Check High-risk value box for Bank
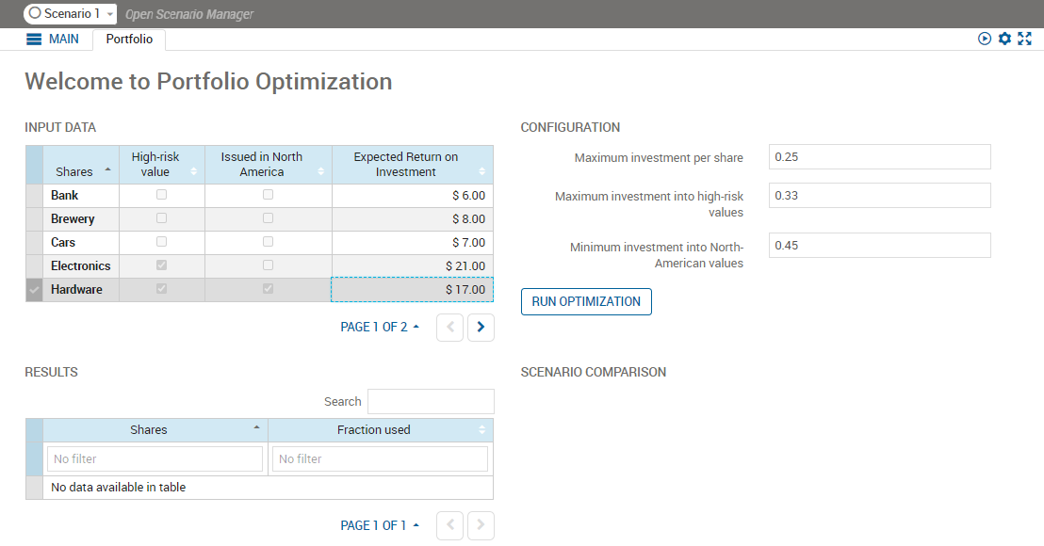 tap(161, 195)
